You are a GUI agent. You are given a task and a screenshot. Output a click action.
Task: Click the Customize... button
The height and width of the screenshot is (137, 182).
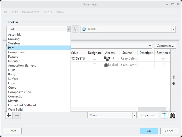point(165,46)
